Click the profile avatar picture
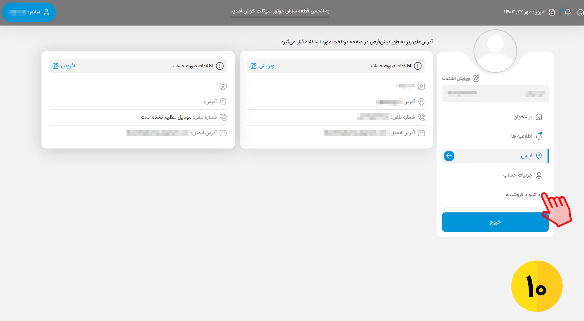Image resolution: width=584 pixels, height=321 pixels. click(x=495, y=51)
